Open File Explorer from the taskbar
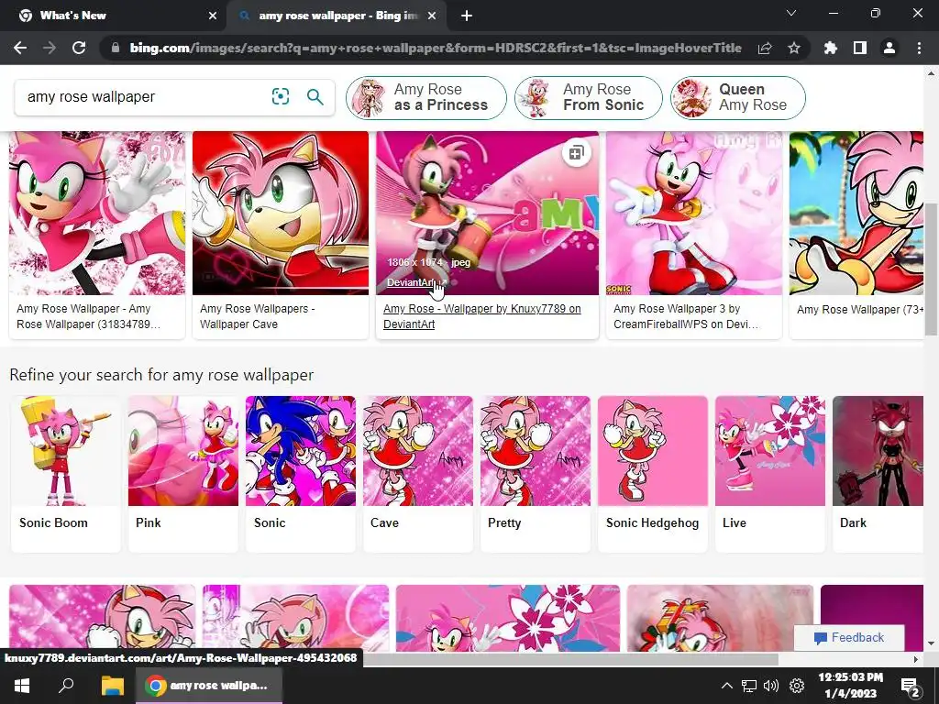Viewport: 939px width, 704px height. 112,686
